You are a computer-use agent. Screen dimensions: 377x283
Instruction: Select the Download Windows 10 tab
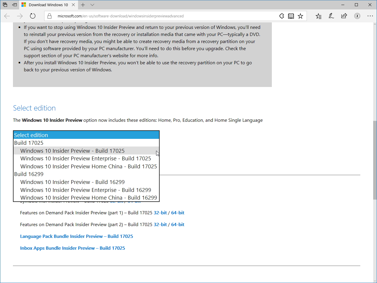pyautogui.click(x=49, y=5)
